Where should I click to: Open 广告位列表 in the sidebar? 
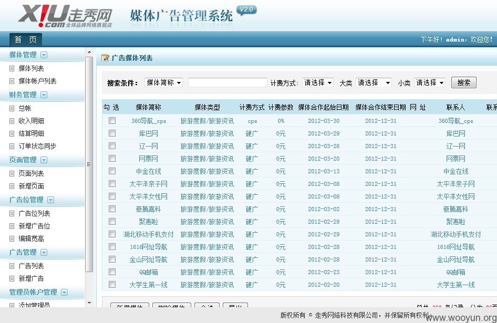34,214
